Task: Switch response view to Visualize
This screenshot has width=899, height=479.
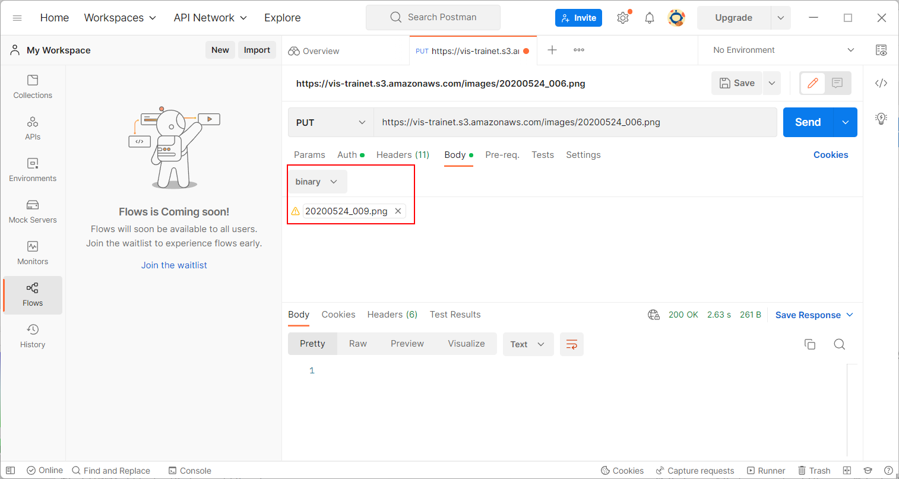Action: (x=466, y=344)
